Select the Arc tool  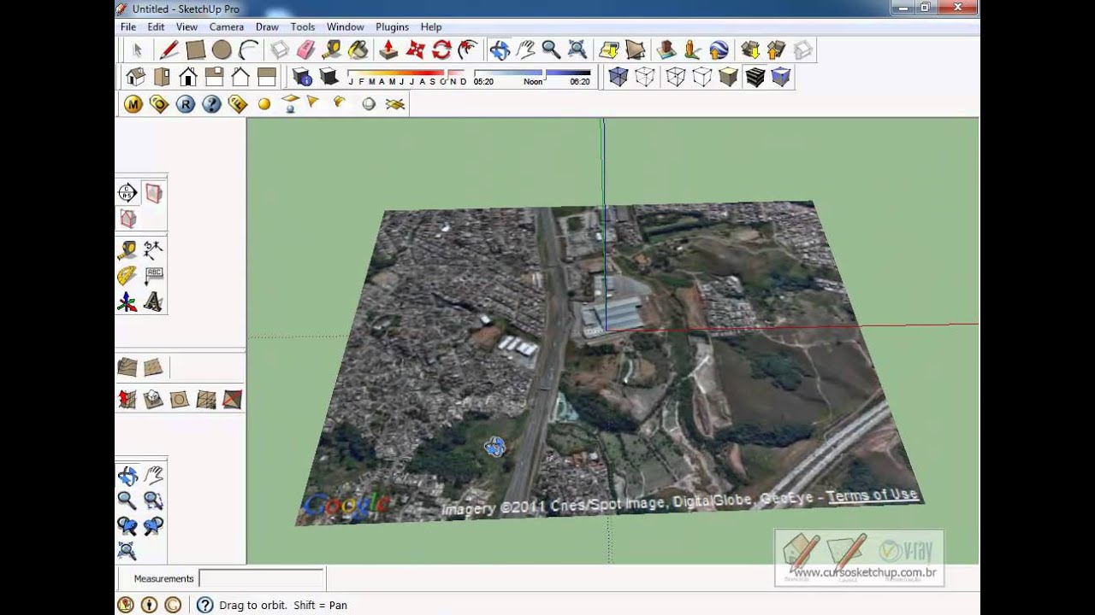[x=248, y=50]
